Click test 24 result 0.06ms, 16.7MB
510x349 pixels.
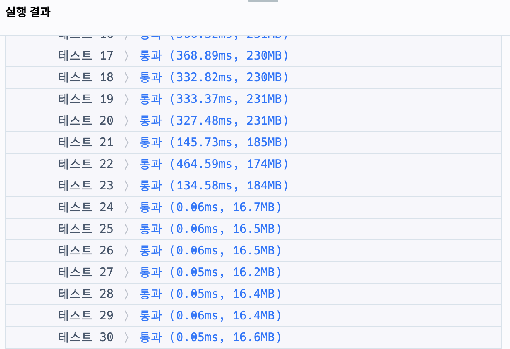coord(210,207)
